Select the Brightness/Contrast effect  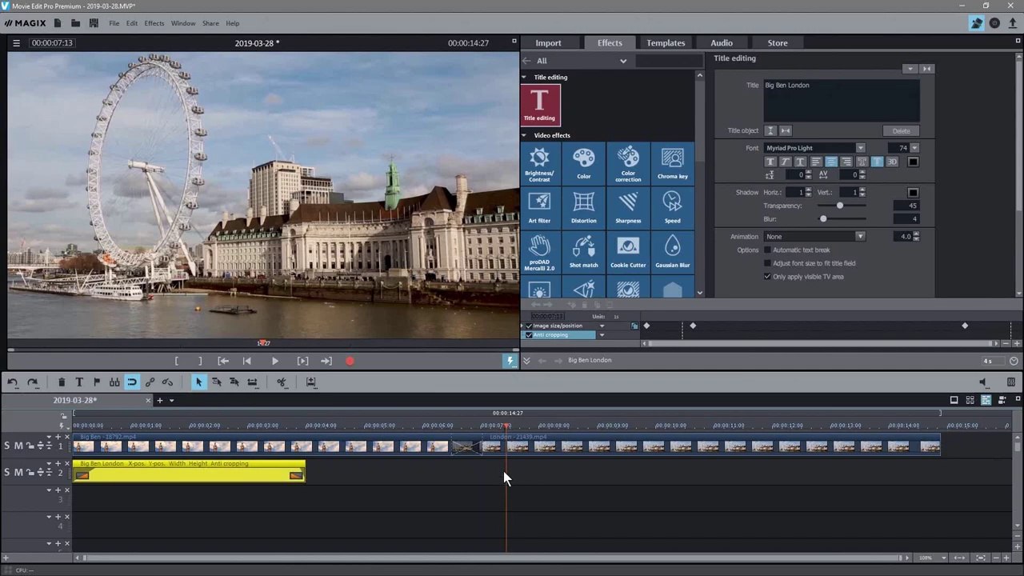point(539,164)
